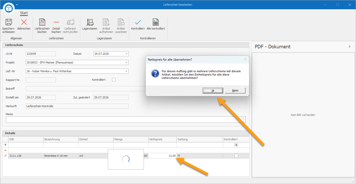Click Artikel aufnehmen icon
The height and width of the screenshot is (184, 356).
(x=106, y=22)
